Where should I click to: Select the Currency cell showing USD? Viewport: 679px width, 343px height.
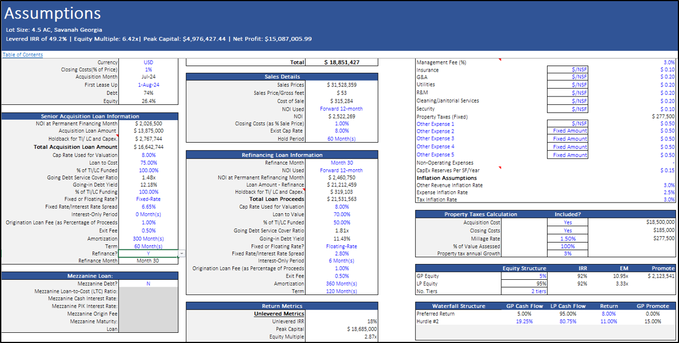[149, 62]
